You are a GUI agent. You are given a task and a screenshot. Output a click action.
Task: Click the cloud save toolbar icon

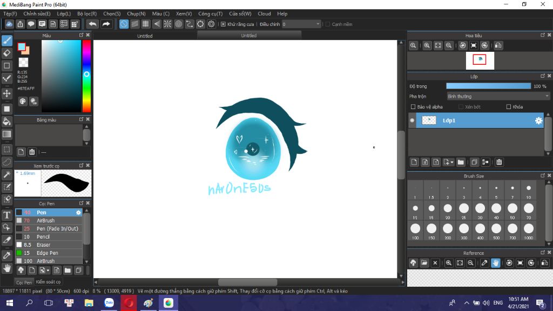pyautogui.click(x=9, y=24)
